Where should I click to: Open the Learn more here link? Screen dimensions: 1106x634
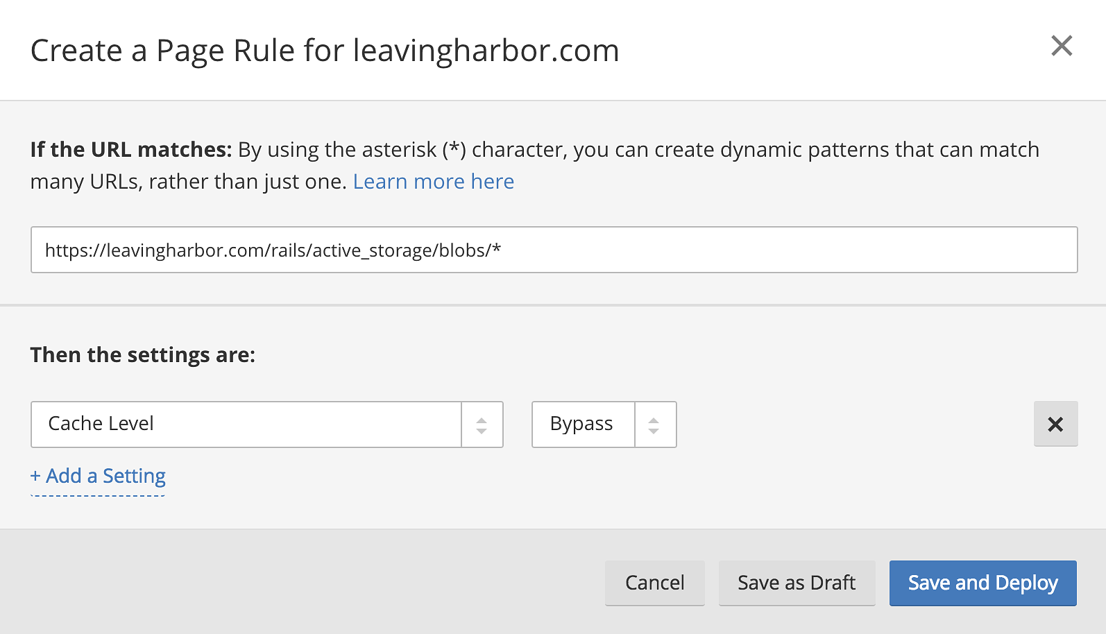[x=433, y=181]
